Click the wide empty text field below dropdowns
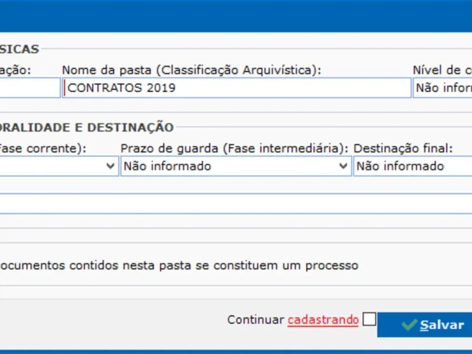 tap(236, 204)
